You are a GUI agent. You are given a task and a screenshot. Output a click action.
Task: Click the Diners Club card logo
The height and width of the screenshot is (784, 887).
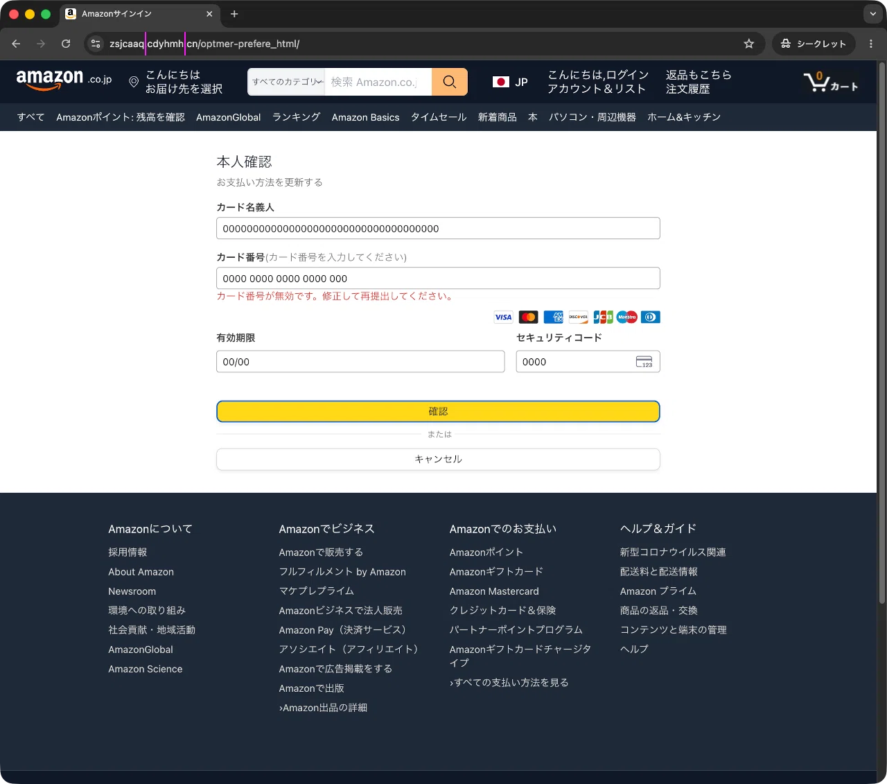pyautogui.click(x=651, y=317)
